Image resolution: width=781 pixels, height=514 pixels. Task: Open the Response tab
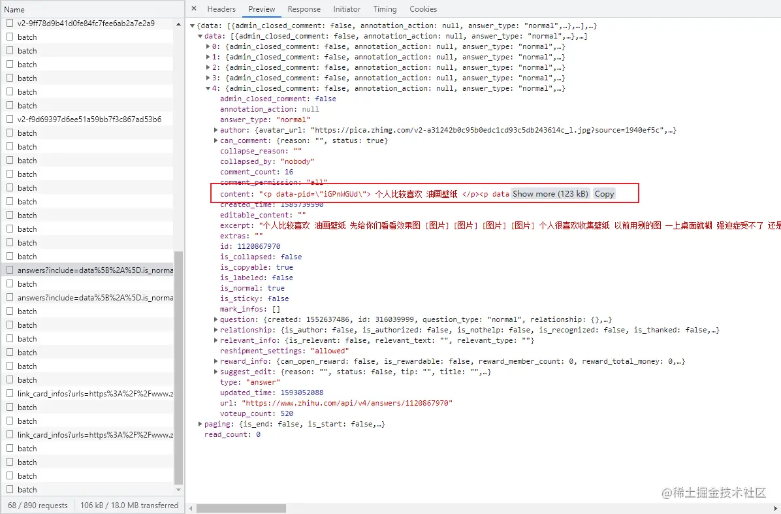(x=304, y=9)
